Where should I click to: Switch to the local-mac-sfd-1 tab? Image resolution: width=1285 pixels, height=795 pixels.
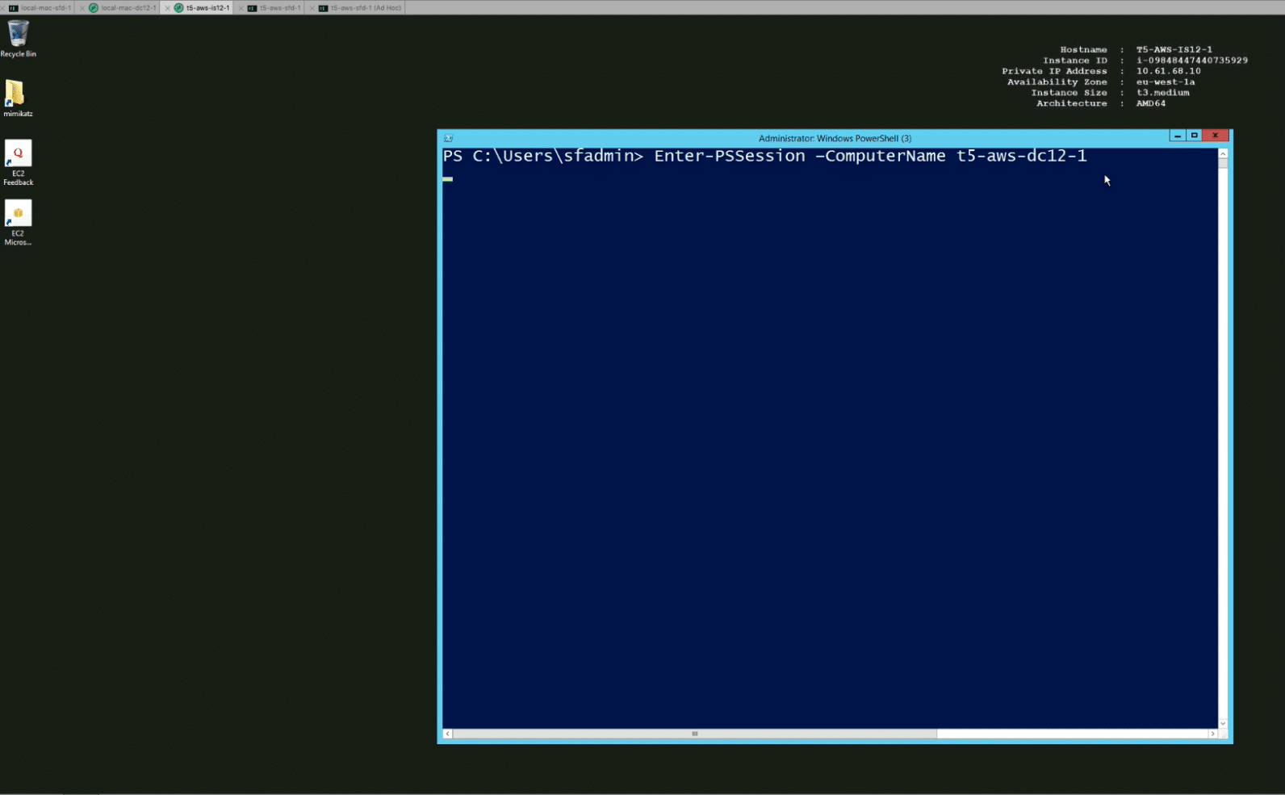coord(39,8)
